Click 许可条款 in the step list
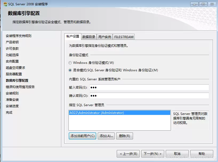218x162 pixels. pyautogui.click(x=12, y=49)
